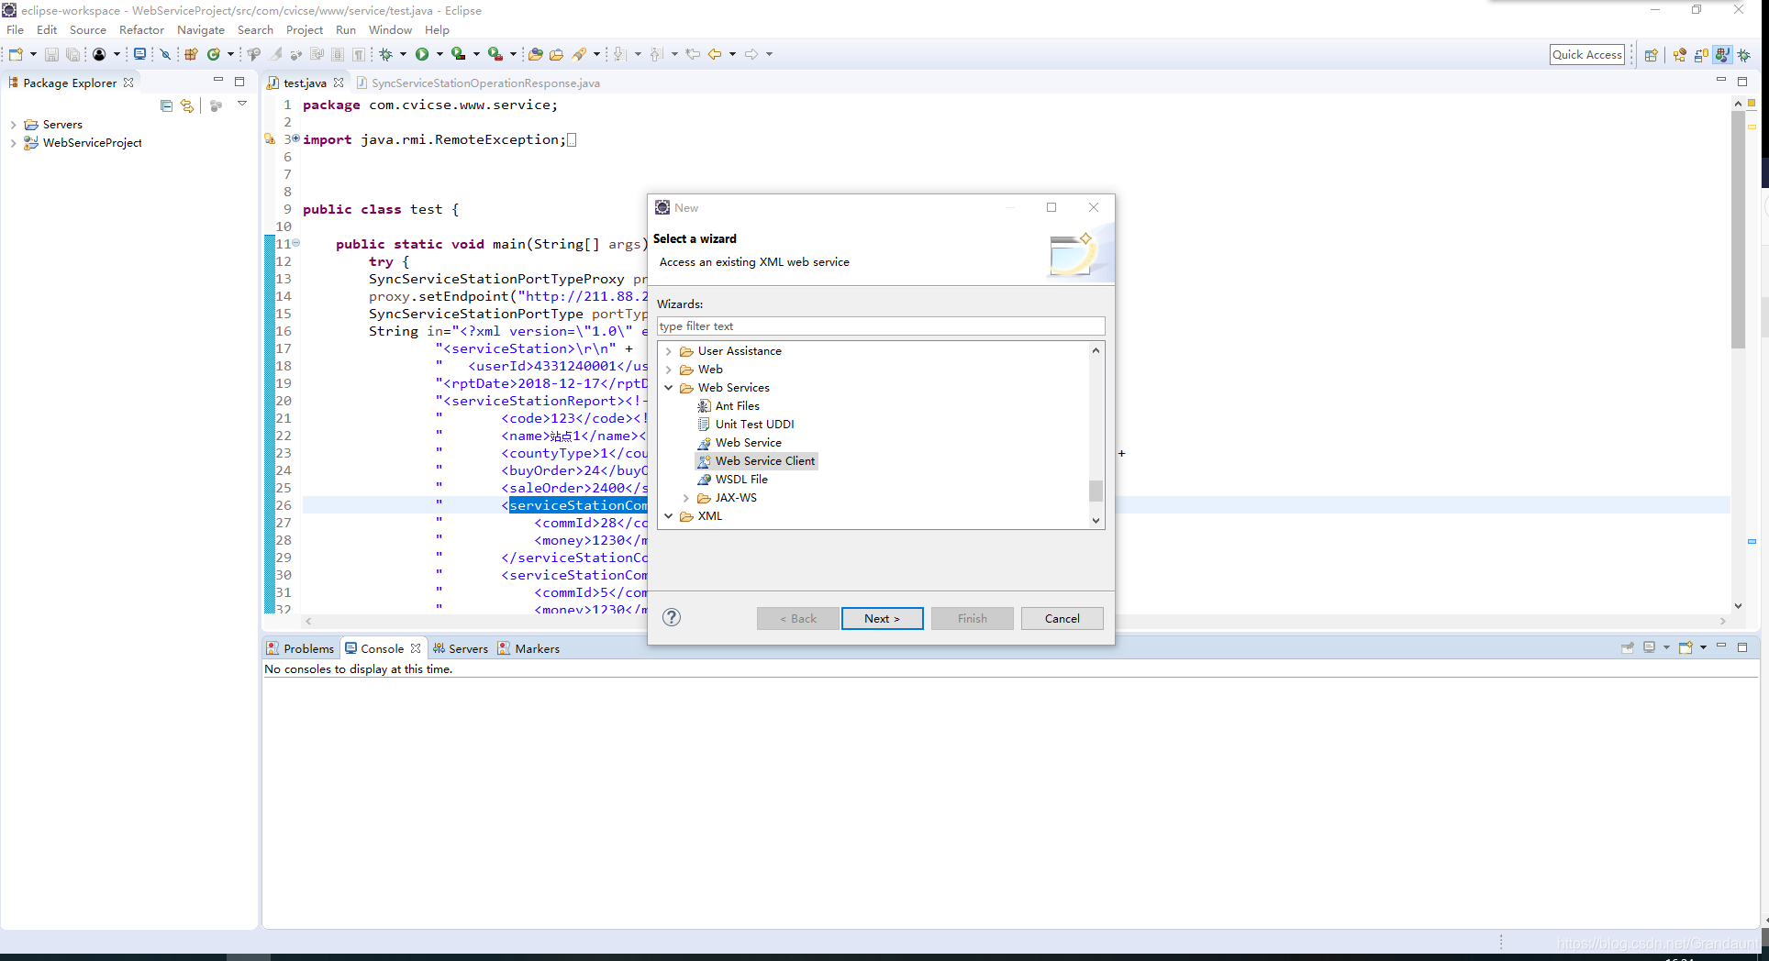The width and height of the screenshot is (1769, 961).
Task: Select the Web Service wizard item
Action: pos(740,443)
